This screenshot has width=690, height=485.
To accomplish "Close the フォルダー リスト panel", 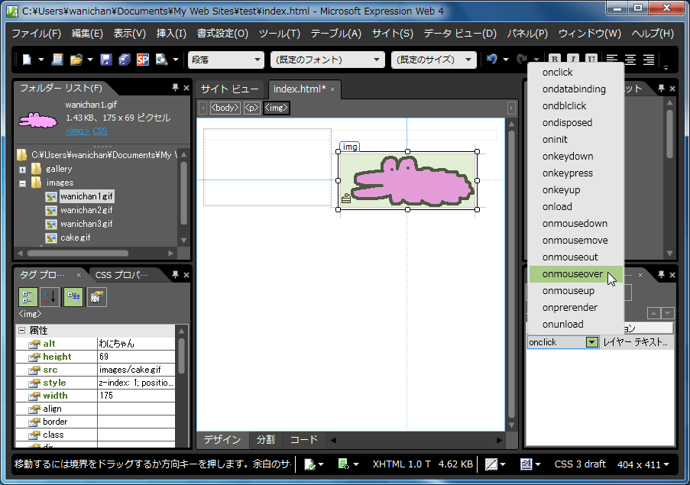I will click(x=186, y=88).
